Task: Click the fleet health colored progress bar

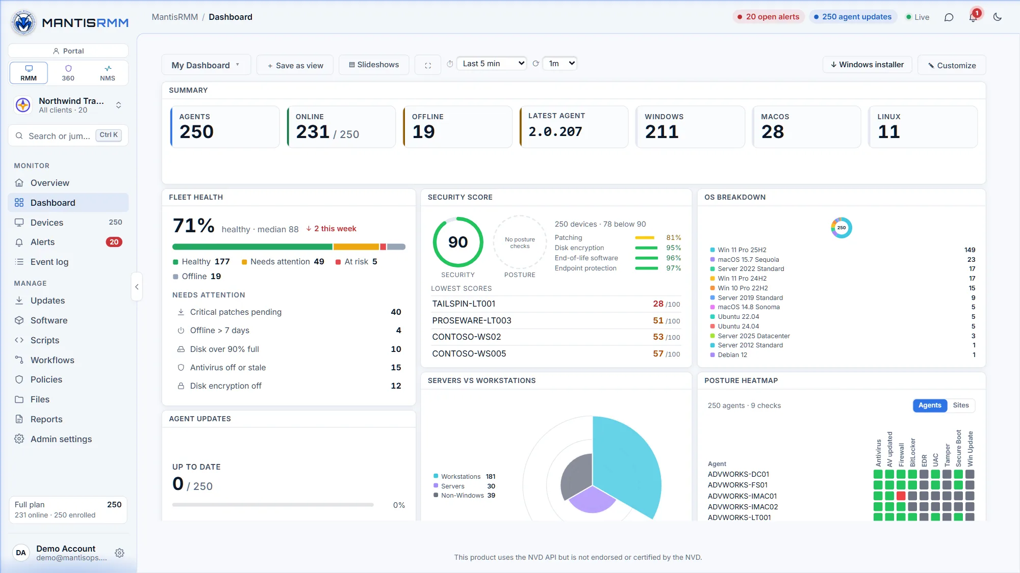Action: tap(289, 247)
